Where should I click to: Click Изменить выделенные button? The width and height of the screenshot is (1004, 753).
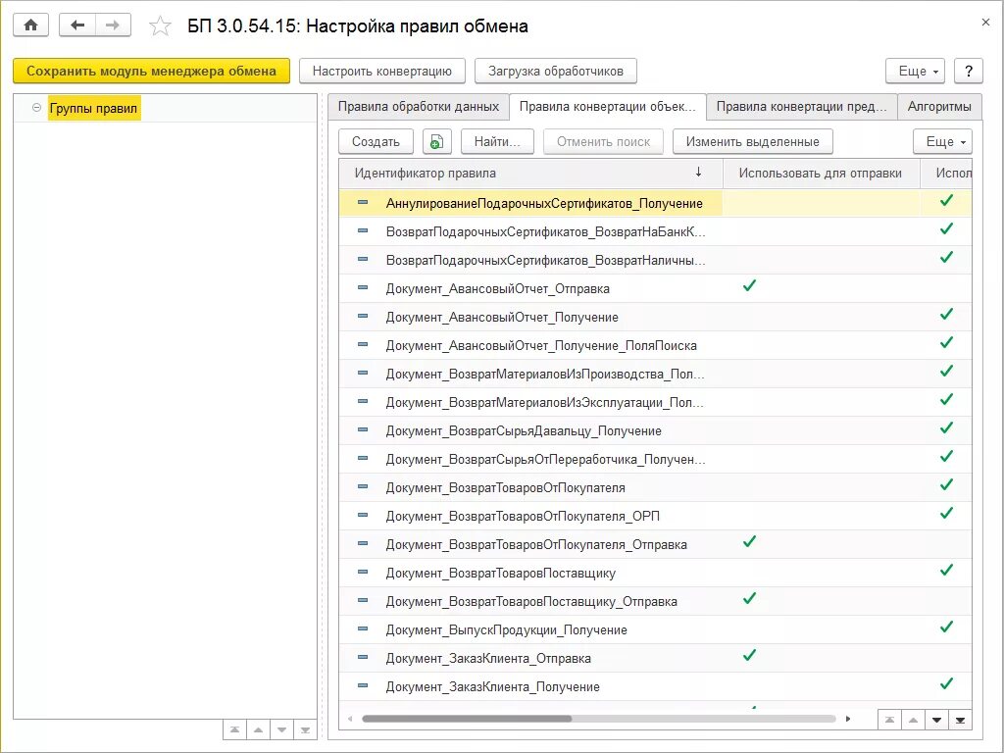click(752, 141)
